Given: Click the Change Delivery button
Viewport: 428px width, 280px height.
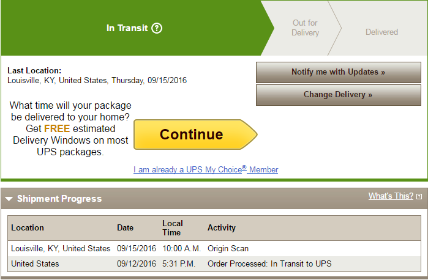Looking at the screenshot, I should (x=338, y=95).
